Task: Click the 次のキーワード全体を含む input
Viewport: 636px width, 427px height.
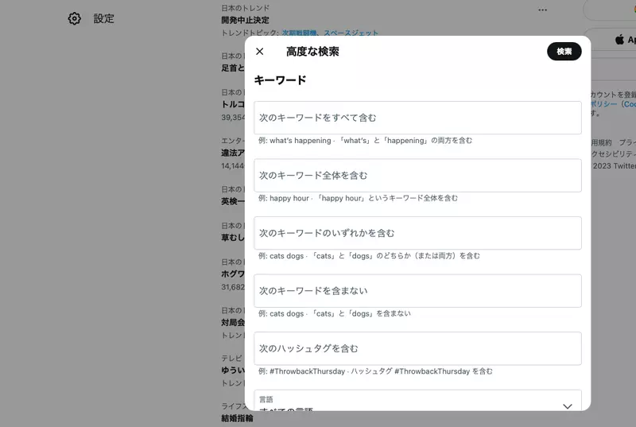Action: tap(417, 176)
